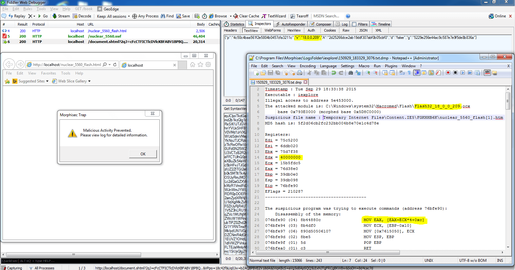Open Filters tab
Image resolution: width=515 pixels, height=270 pixels.
point(360,24)
